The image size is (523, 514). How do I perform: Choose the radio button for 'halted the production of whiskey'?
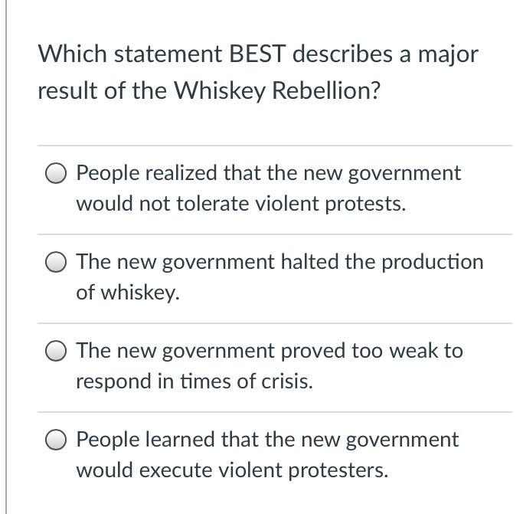(x=56, y=262)
